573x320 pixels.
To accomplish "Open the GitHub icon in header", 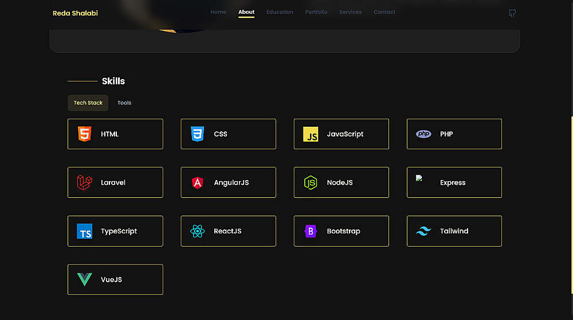I will [x=512, y=13].
